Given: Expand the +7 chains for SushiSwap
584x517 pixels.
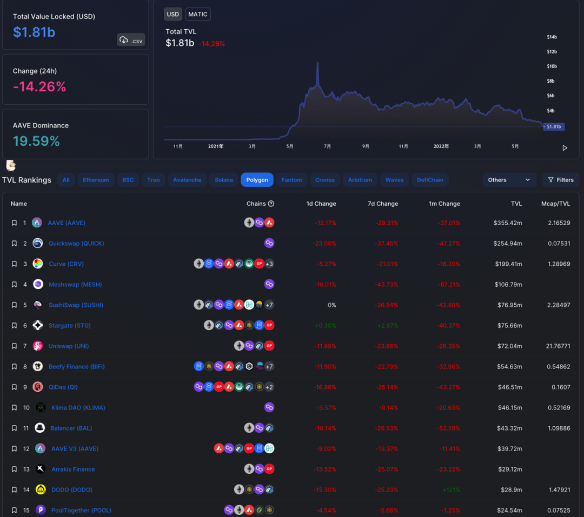Looking at the screenshot, I should [269, 305].
